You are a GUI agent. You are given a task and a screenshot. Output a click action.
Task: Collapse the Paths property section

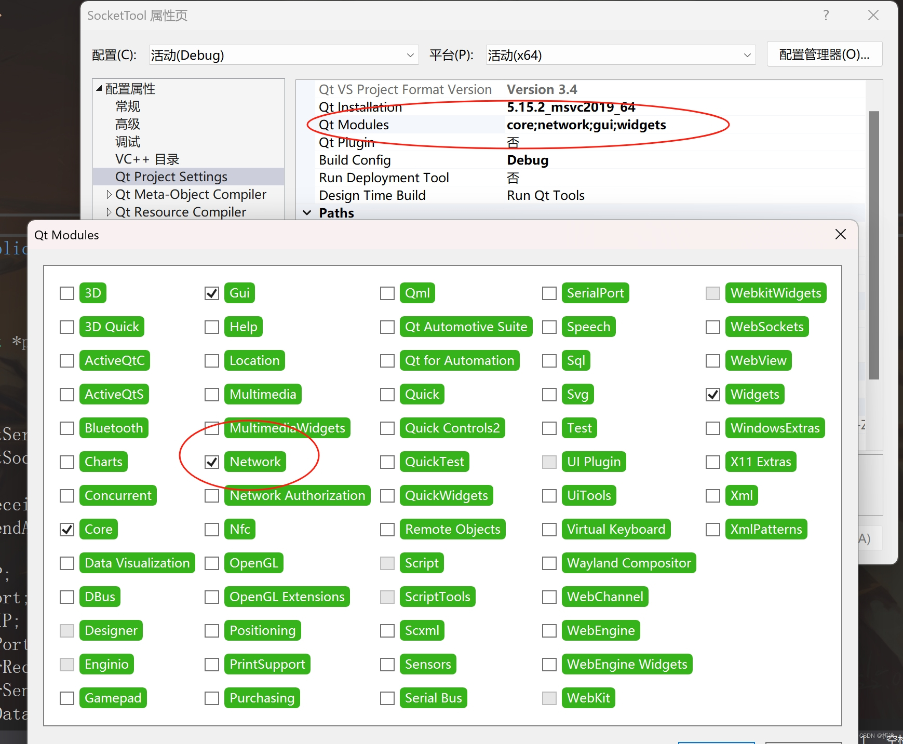[x=307, y=213]
